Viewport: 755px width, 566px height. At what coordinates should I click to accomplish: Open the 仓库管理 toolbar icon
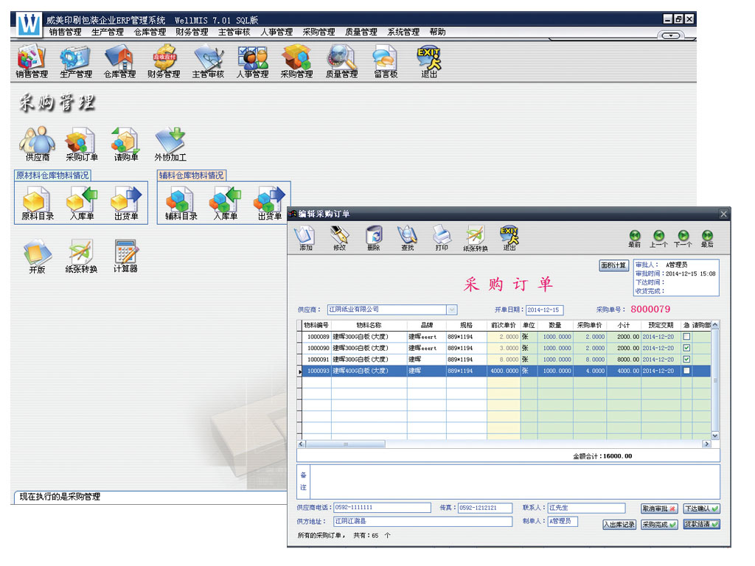pos(120,60)
